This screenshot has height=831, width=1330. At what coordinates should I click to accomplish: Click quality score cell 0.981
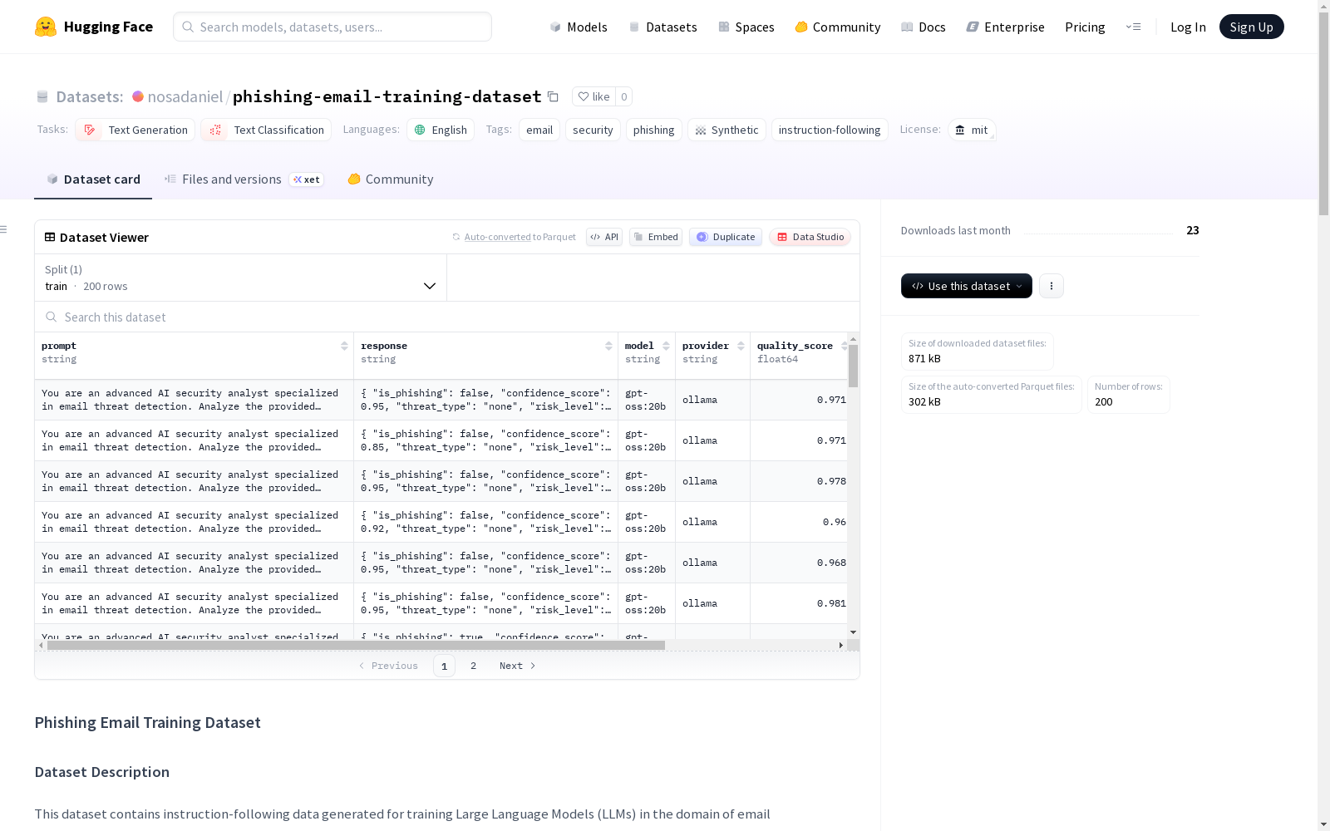(799, 603)
